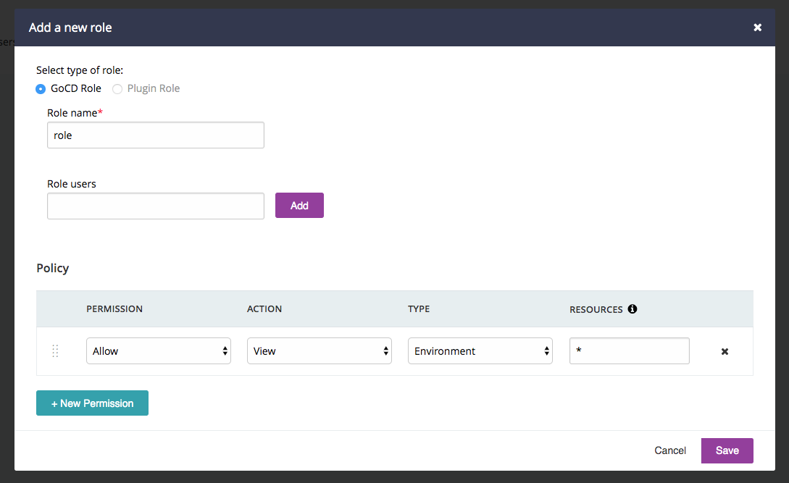Close the Add a new role dialog
789x483 pixels.
coord(757,28)
